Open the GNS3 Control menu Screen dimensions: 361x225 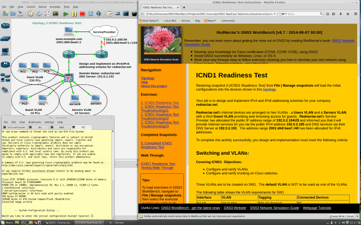pyautogui.click(x=31, y=7)
